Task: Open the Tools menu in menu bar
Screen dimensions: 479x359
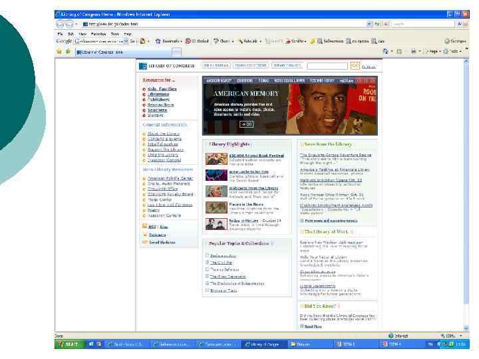Action: pyautogui.click(x=115, y=34)
